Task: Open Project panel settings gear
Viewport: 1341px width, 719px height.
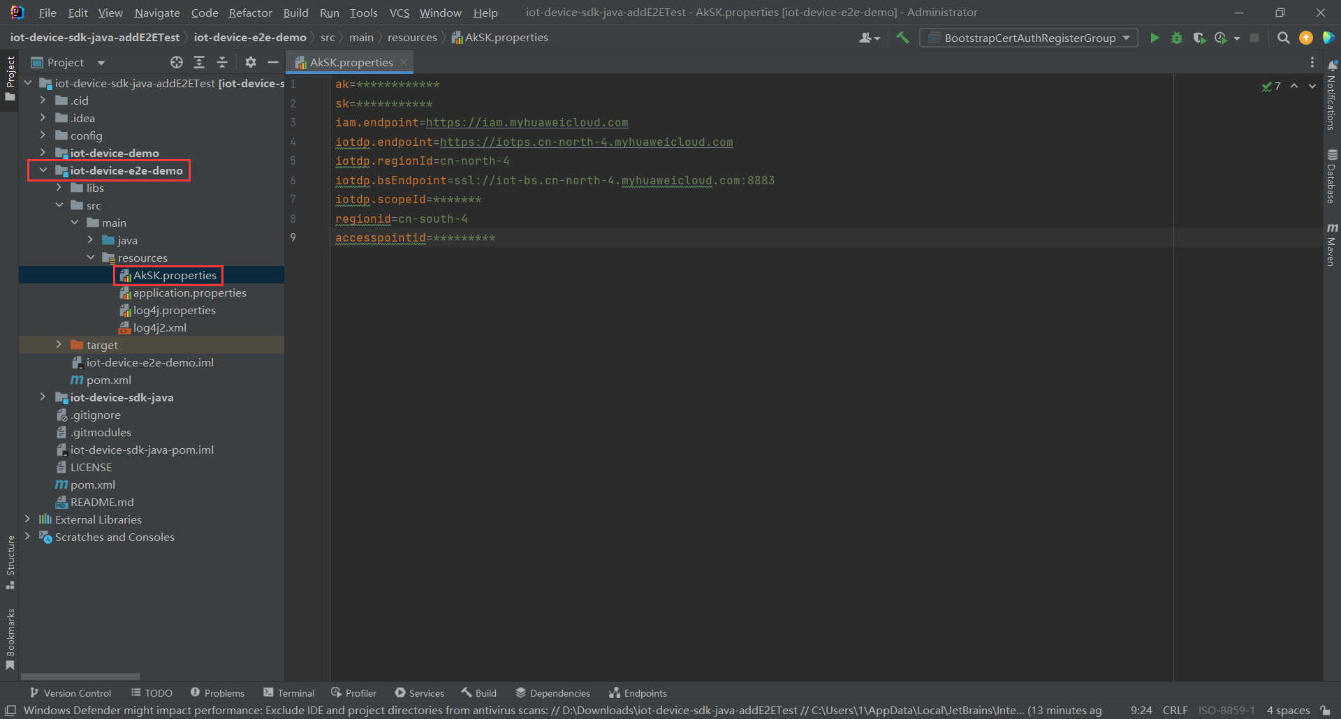Action: pyautogui.click(x=251, y=63)
